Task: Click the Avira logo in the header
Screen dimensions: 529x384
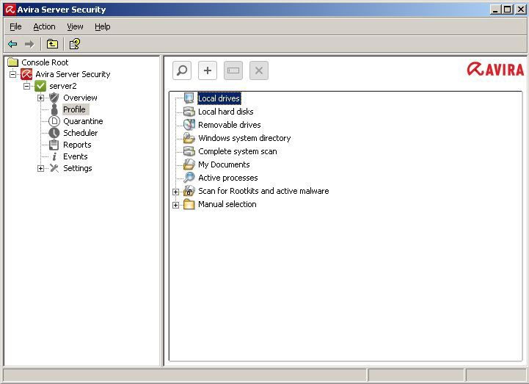Action: (495, 69)
